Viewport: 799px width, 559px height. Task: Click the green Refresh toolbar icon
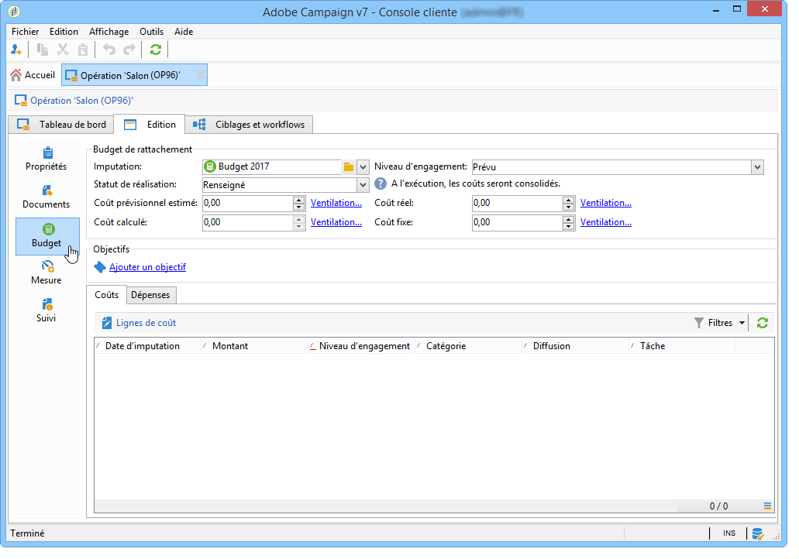click(156, 50)
